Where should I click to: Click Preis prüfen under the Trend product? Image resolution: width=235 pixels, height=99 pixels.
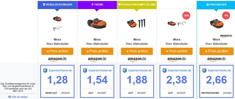pyautogui.click(x=97, y=51)
